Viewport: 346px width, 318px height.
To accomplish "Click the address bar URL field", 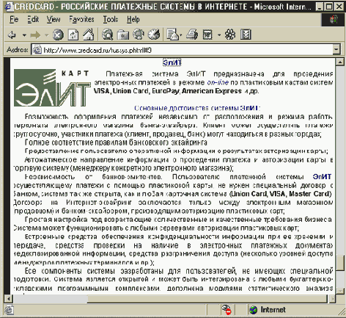I will (x=185, y=50).
